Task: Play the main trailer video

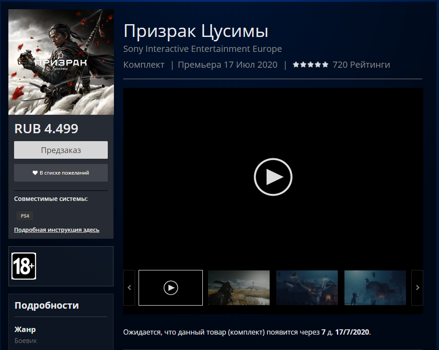Action: (x=273, y=177)
